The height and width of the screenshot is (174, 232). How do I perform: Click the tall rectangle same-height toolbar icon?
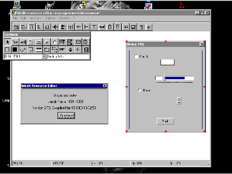(x=110, y=27)
